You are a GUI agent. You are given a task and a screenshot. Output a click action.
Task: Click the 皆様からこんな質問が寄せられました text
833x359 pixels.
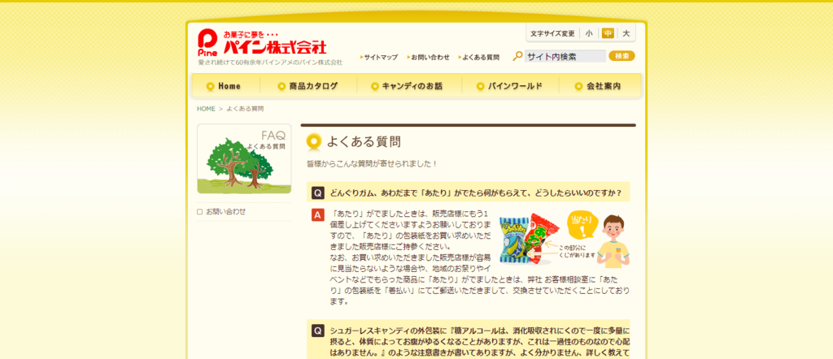(373, 164)
